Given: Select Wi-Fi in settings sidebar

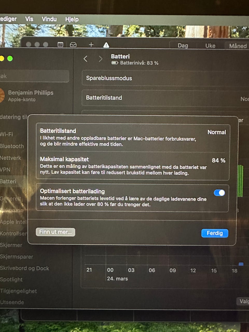Looking at the screenshot, I should coord(6,134).
